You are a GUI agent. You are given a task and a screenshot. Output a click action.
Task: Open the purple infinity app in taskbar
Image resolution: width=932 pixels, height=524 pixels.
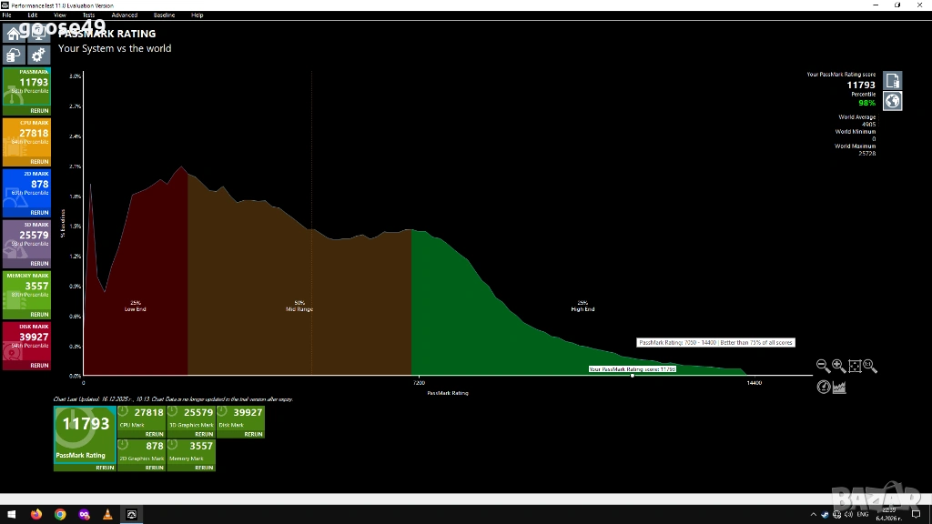pos(84,515)
